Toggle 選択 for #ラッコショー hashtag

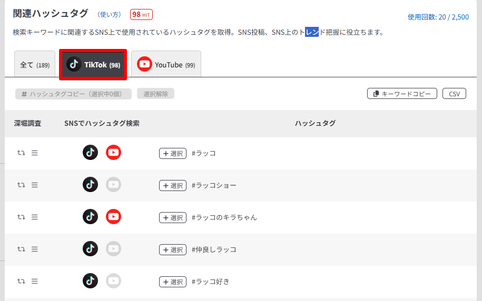pyautogui.click(x=173, y=186)
